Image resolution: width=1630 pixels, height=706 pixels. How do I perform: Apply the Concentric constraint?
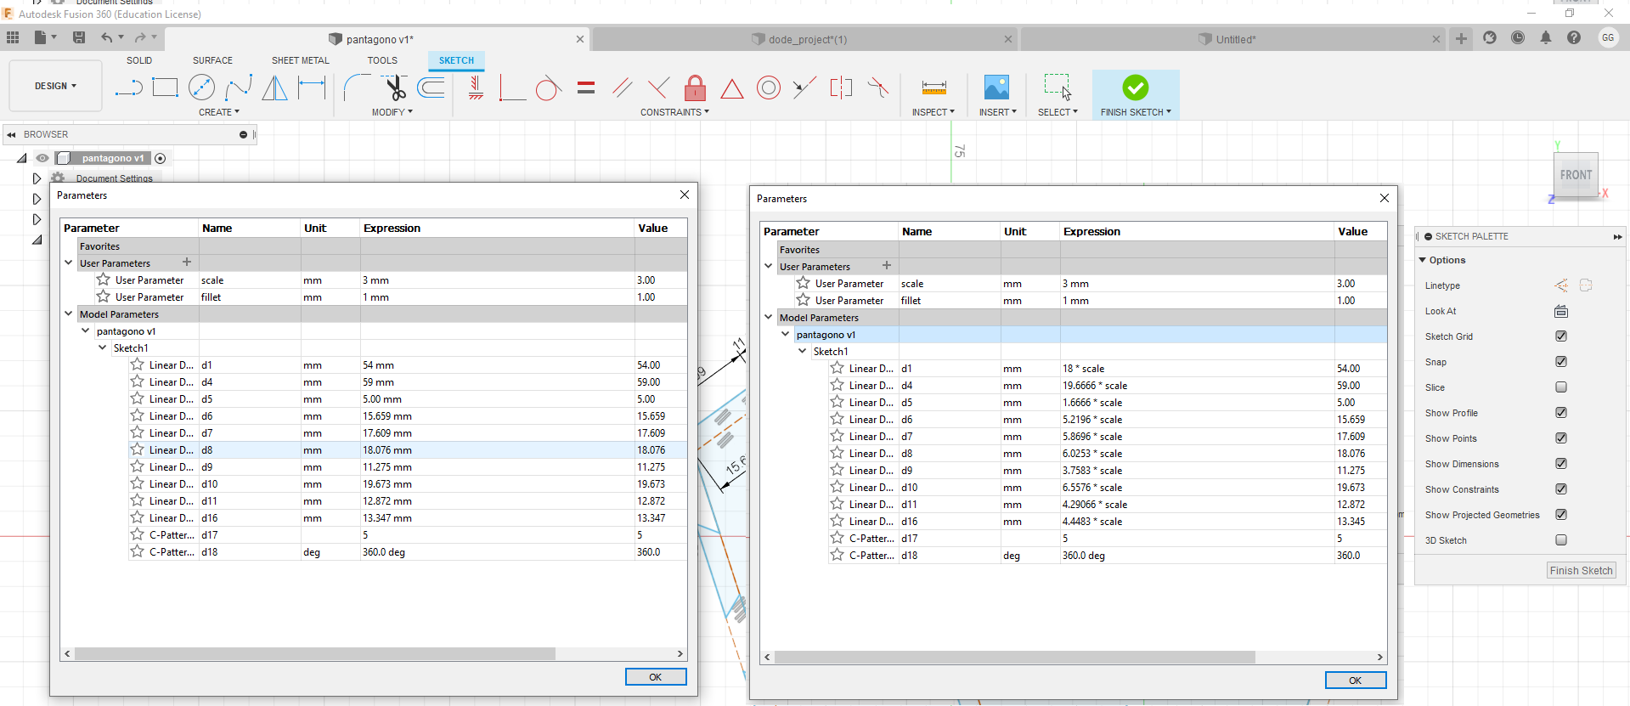(769, 88)
